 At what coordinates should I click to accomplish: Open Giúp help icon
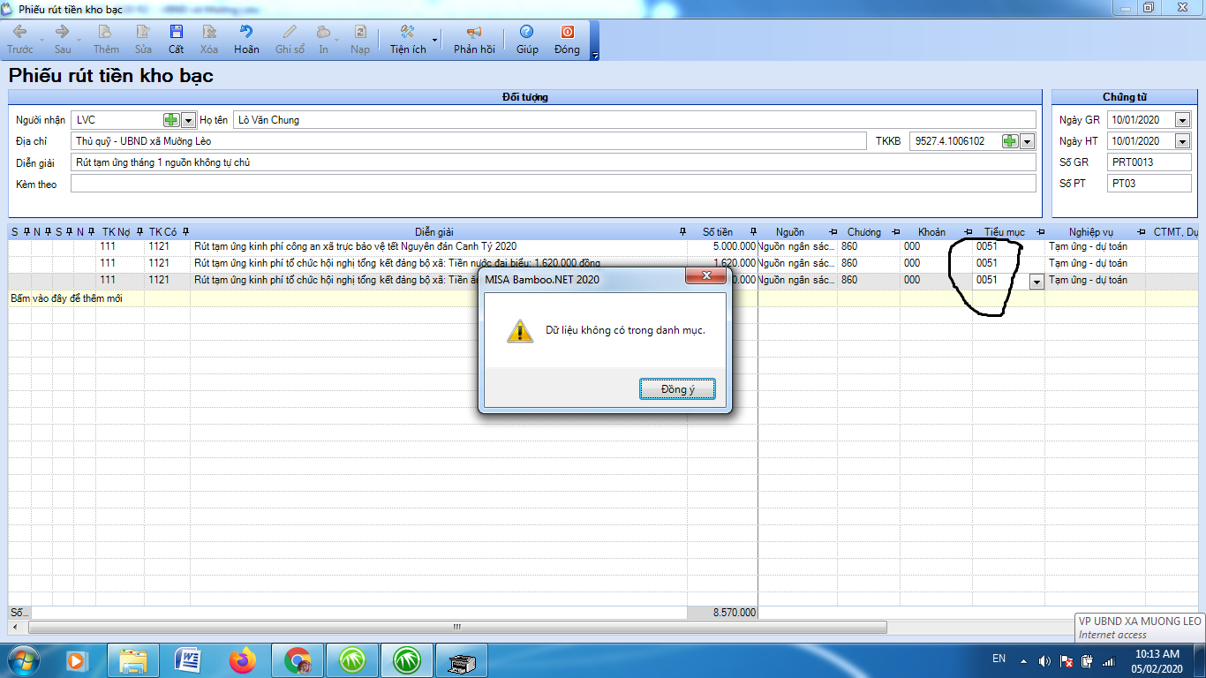point(527,33)
